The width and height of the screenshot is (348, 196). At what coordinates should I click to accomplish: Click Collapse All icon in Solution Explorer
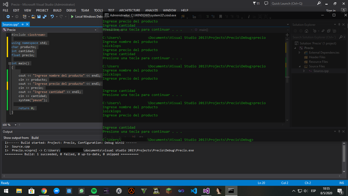(x=328, y=31)
